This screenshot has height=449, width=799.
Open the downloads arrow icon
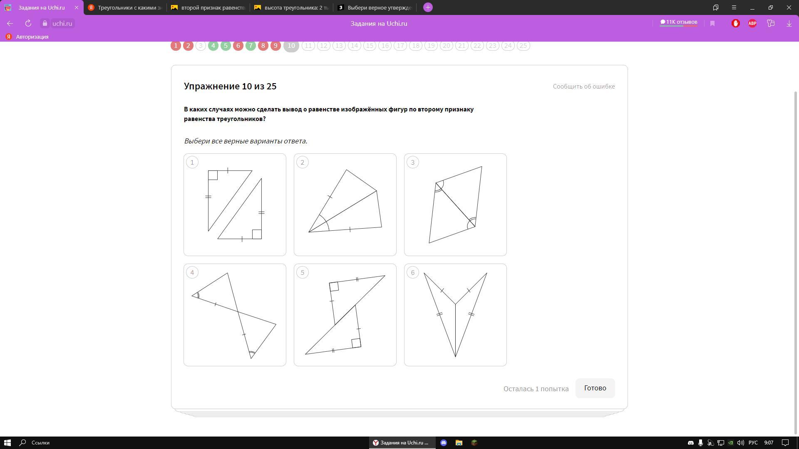click(789, 24)
